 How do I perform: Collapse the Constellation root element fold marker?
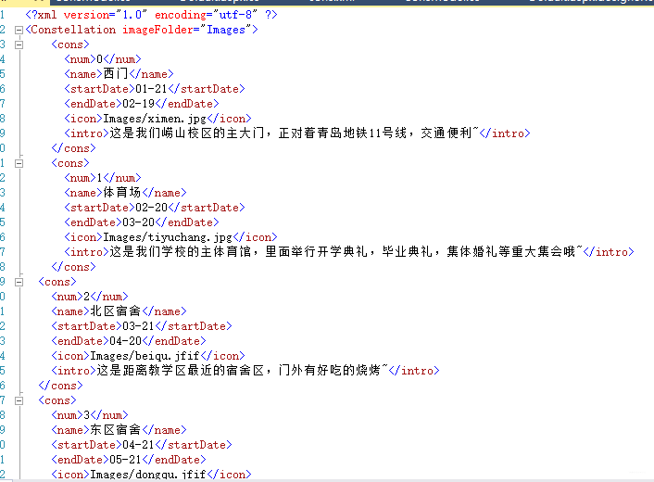point(19,30)
